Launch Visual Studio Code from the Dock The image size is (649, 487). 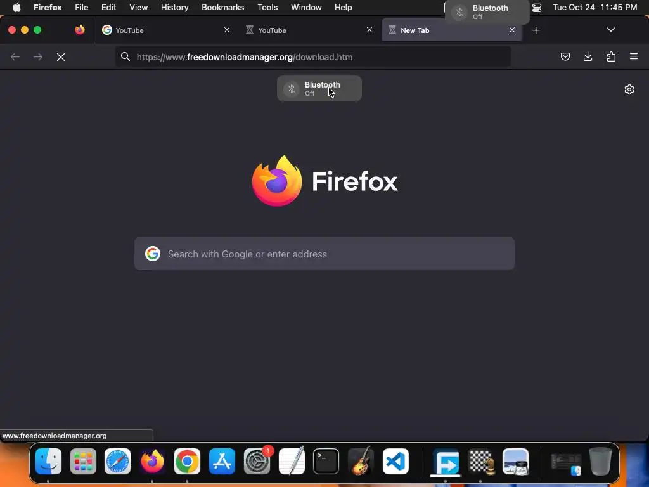[395, 461]
